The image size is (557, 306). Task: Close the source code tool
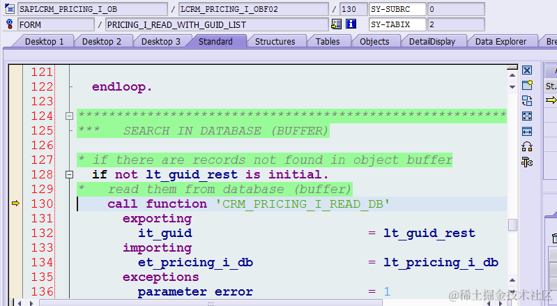pos(527,70)
